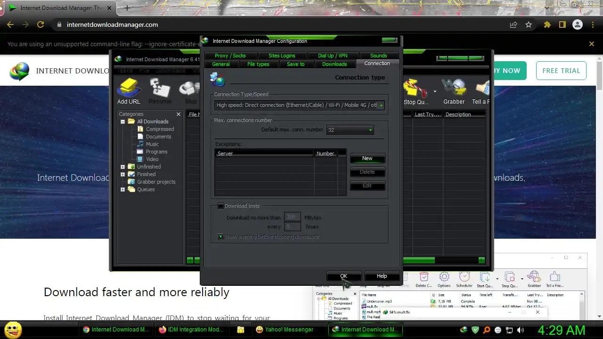Click Help in Configuration dialog

pos(382,276)
